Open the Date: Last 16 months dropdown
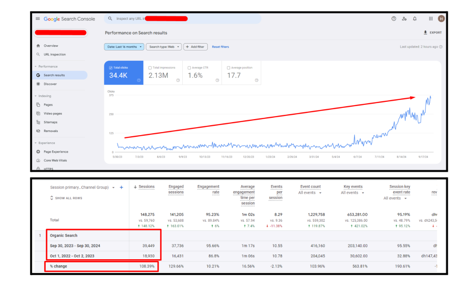 124,47
